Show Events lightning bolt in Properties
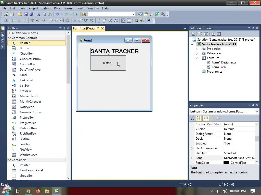This screenshot has height=195, width=261. pyautogui.click(x=212, y=118)
